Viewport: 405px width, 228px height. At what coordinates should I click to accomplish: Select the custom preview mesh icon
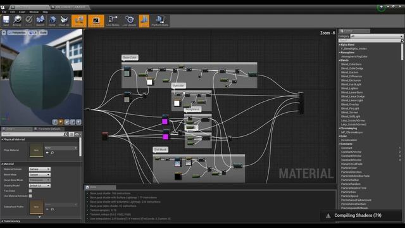78,122
